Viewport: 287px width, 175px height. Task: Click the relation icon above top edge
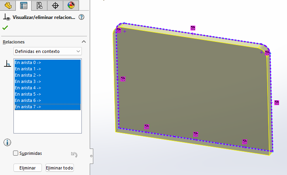pyautogui.click(x=193, y=28)
